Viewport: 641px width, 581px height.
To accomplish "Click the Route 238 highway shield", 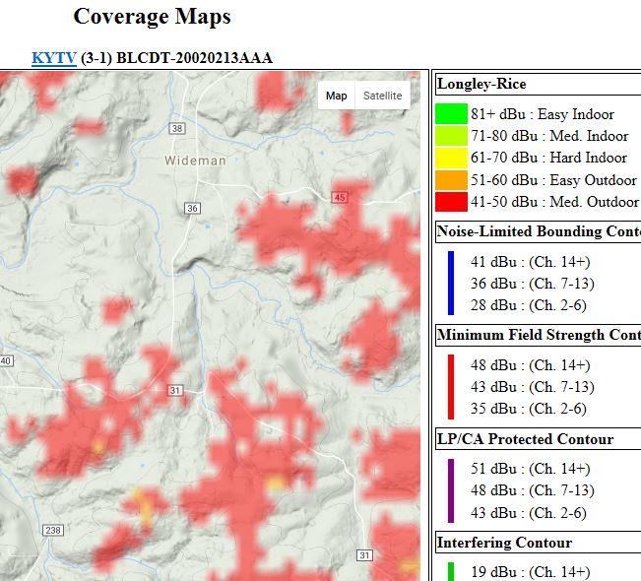I will [x=51, y=530].
